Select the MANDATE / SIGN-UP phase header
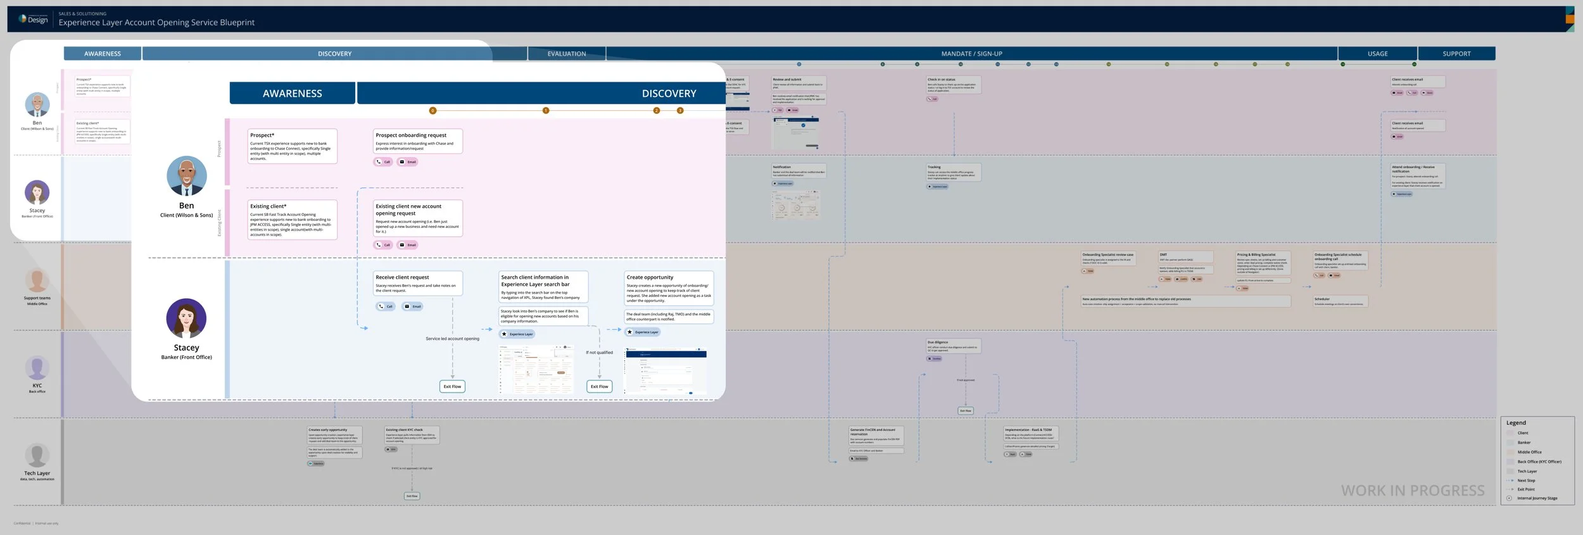The height and width of the screenshot is (535, 1583). pyautogui.click(x=971, y=54)
